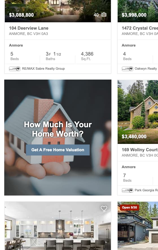Click the Open 9/30 badge

point(130,207)
